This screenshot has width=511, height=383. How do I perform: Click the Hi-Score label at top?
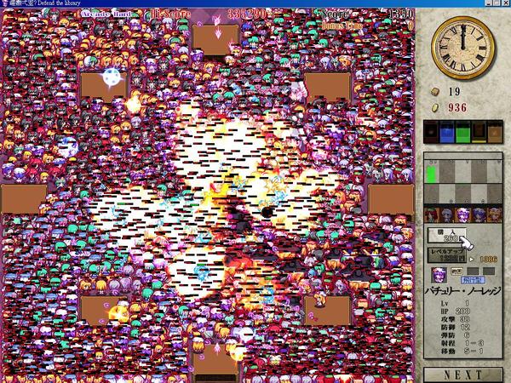pos(170,14)
